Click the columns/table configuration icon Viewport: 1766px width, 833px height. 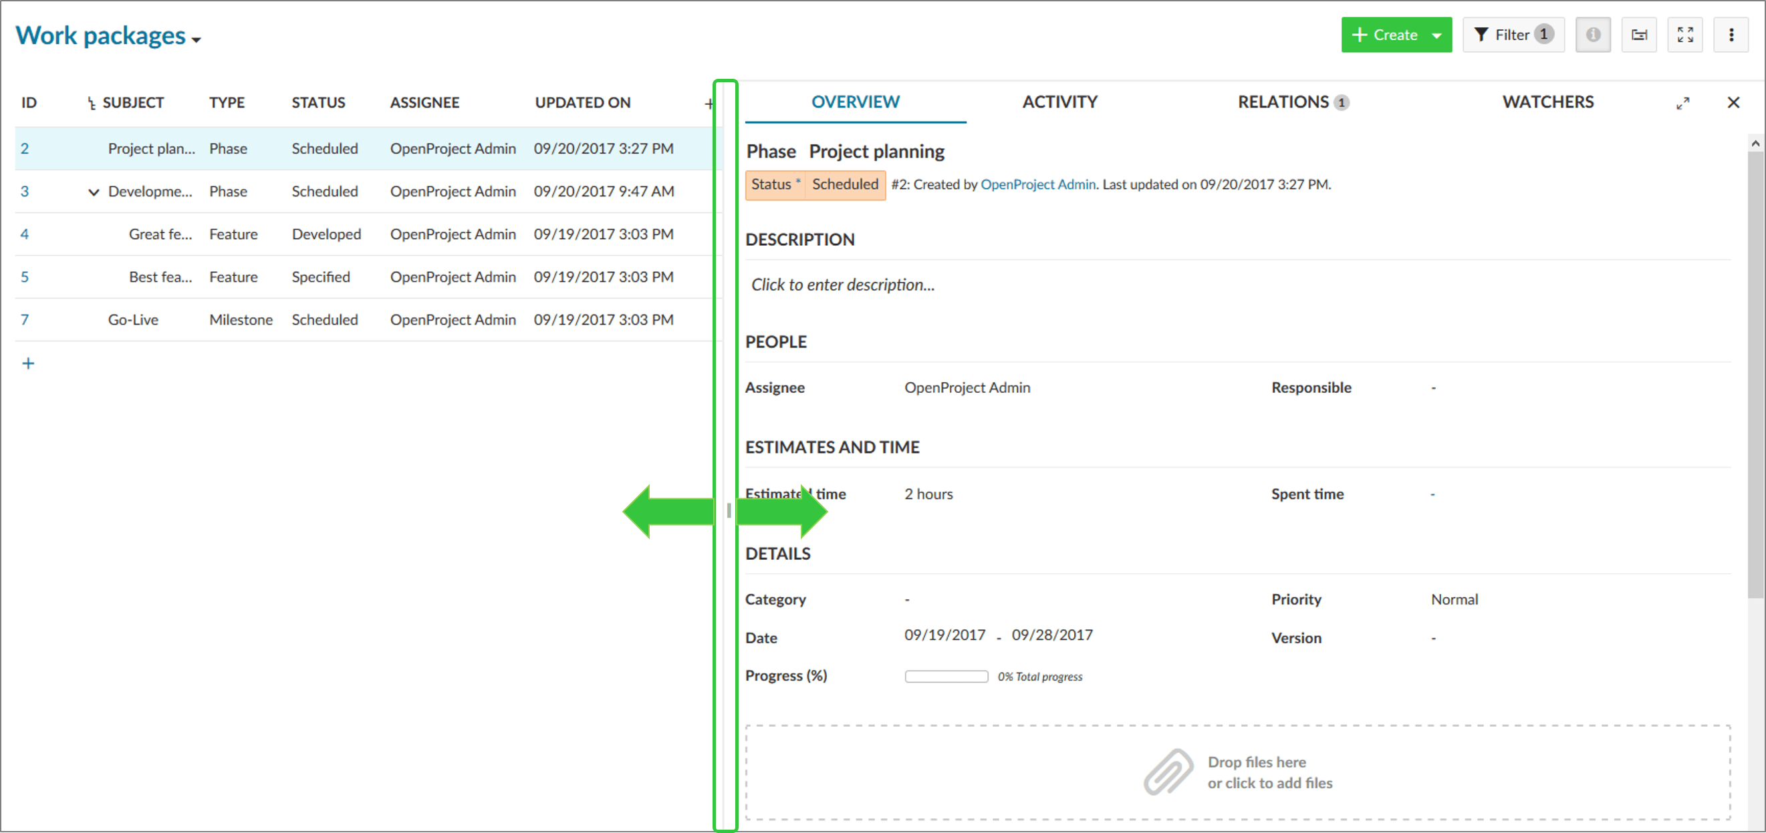(x=1639, y=34)
